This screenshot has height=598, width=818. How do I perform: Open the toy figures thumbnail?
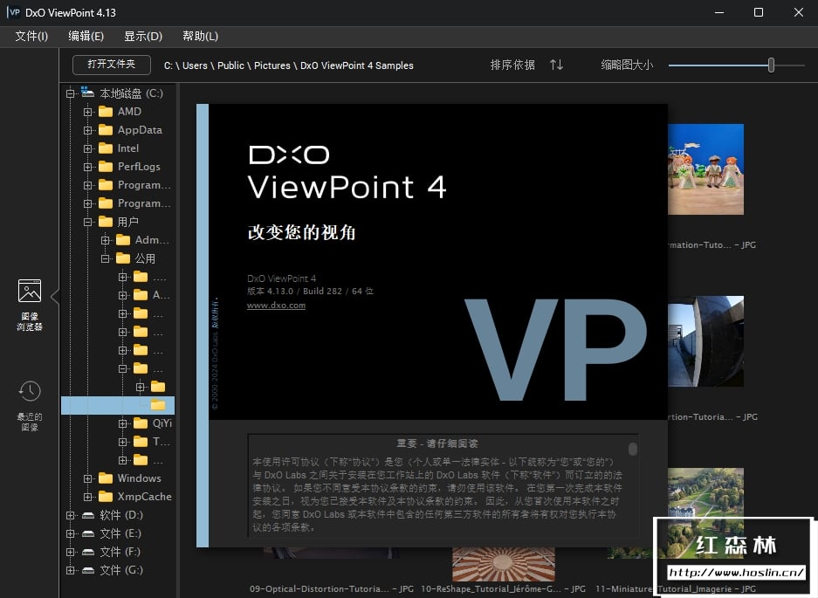[x=706, y=169]
